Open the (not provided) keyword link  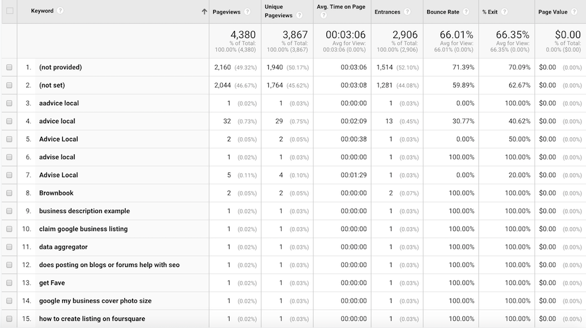[60, 67]
